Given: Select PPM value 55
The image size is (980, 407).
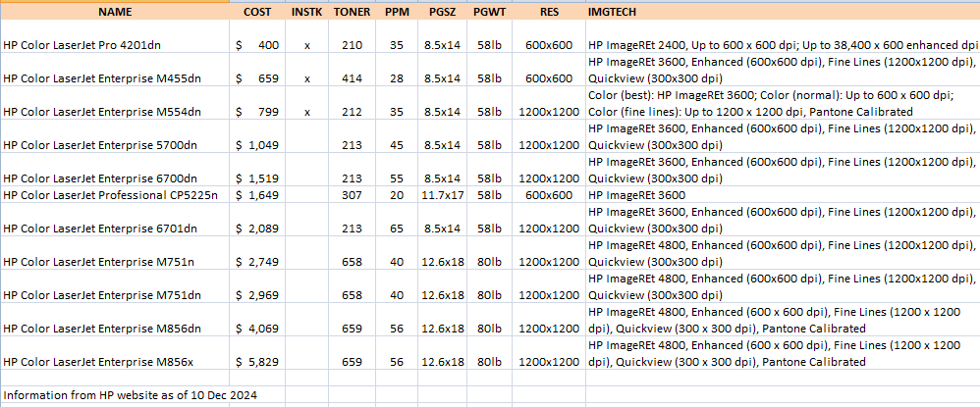Looking at the screenshot, I should pos(397,169).
